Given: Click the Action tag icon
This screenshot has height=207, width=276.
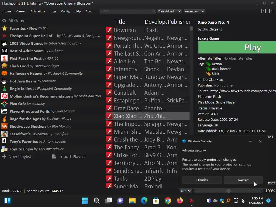Looking at the screenshot, I should 209,64.
